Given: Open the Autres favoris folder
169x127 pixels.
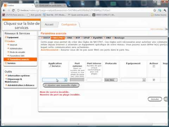Looking at the screenshot, I should [x=159, y=15].
